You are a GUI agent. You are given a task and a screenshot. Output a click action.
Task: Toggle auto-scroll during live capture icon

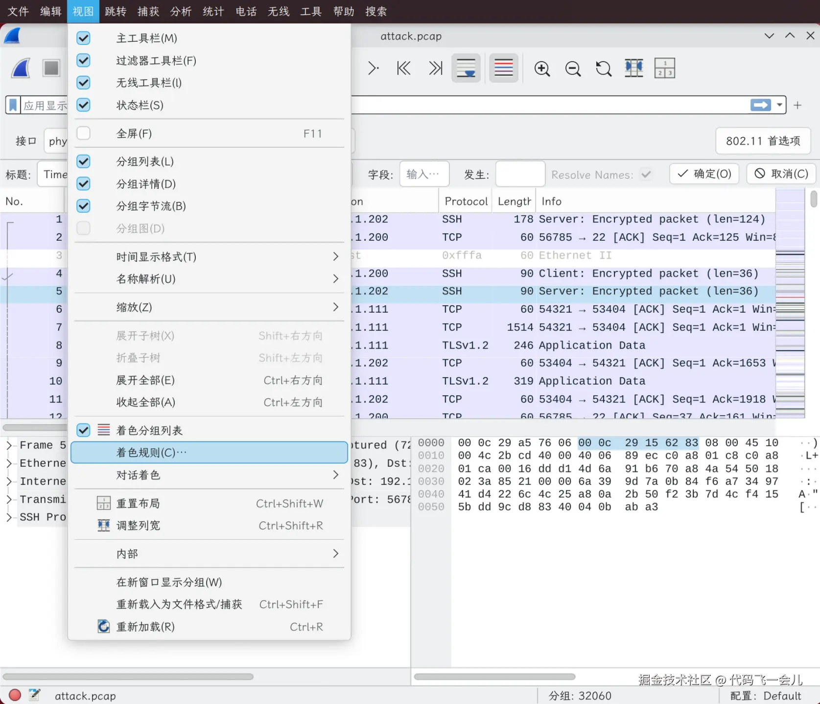click(x=466, y=68)
